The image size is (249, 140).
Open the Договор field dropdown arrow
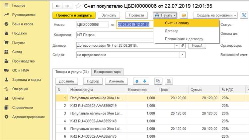click(177, 46)
